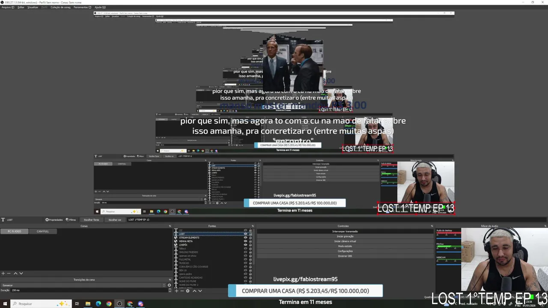Move source down in Fontes list
The image size is (548, 308).
200,291
